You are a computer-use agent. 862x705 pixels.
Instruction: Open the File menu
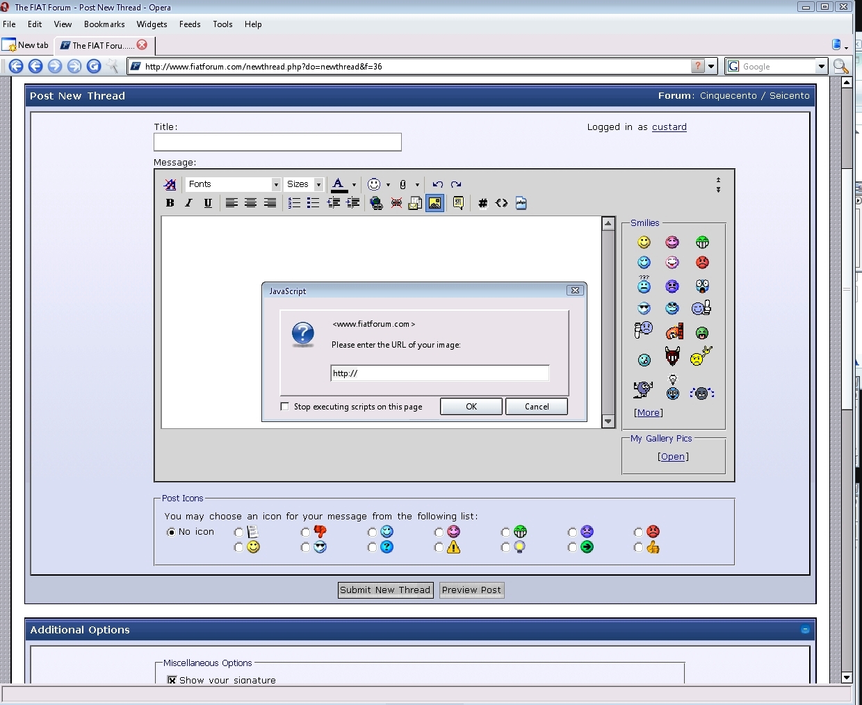[x=10, y=24]
